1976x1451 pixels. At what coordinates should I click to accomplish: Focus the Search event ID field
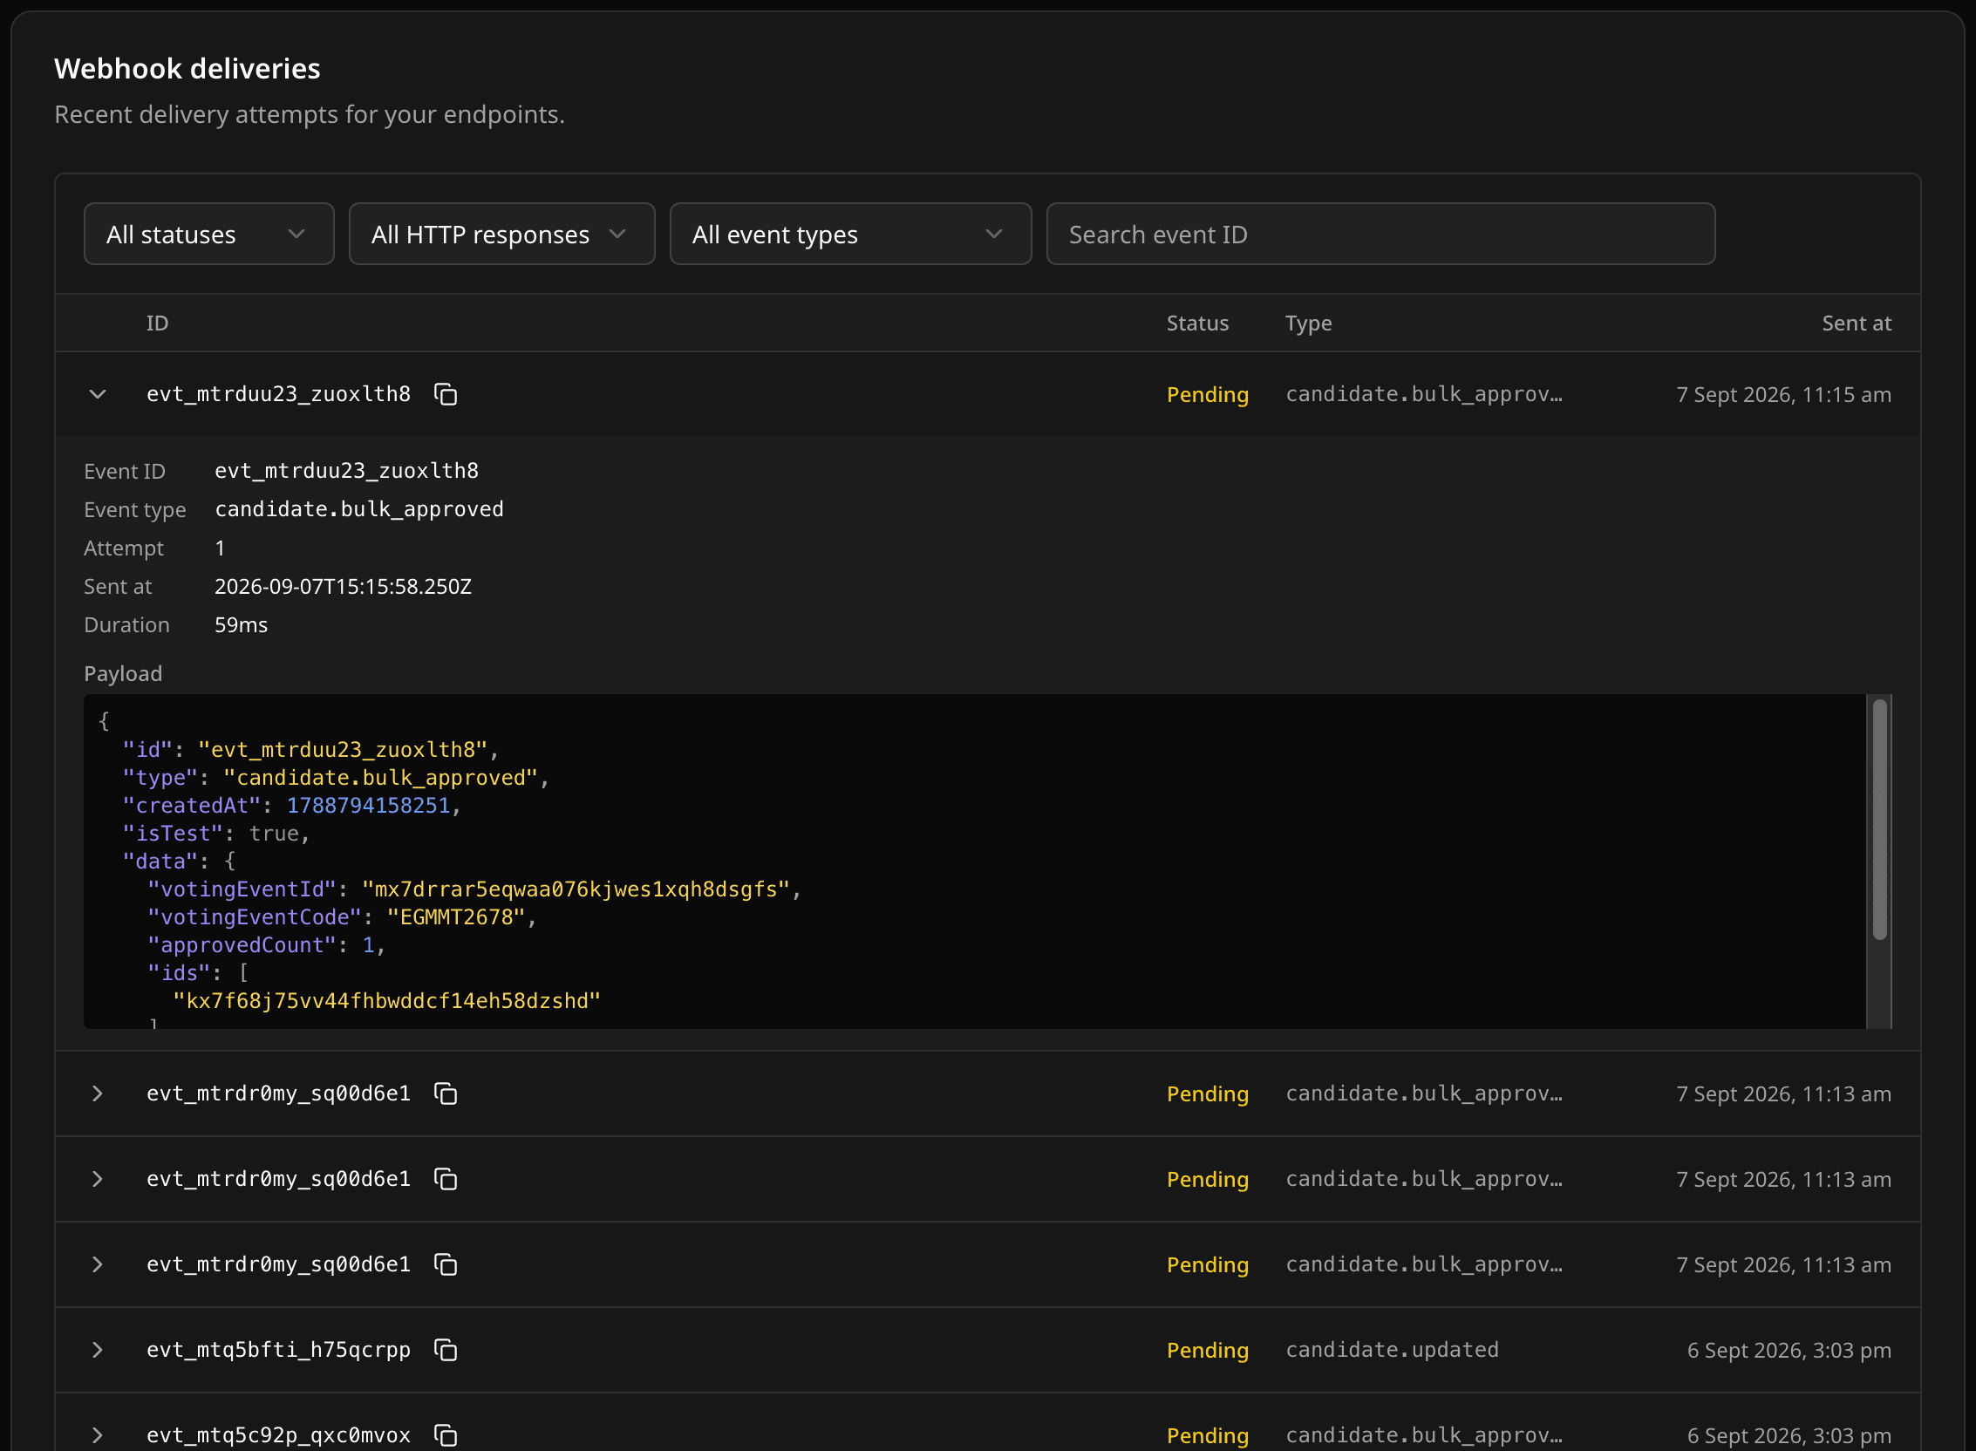(1380, 235)
